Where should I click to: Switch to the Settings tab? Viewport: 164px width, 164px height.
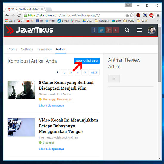[27, 49]
